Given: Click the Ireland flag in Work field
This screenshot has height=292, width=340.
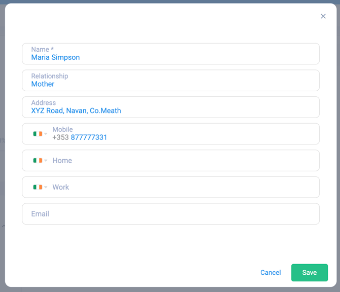Looking at the screenshot, I should point(38,187).
